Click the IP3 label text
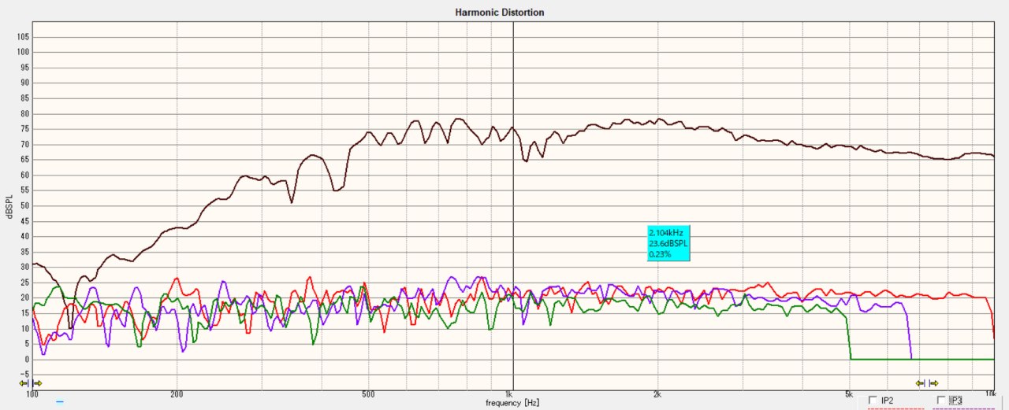Viewport: 1009px width, 410px height. (x=955, y=401)
